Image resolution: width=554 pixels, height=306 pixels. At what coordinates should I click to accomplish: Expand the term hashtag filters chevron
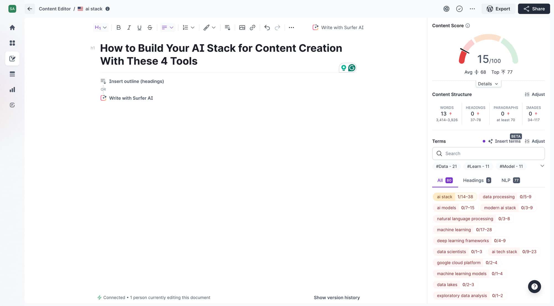point(542,166)
